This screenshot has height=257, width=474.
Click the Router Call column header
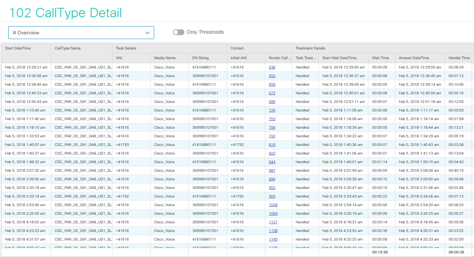tap(279, 58)
